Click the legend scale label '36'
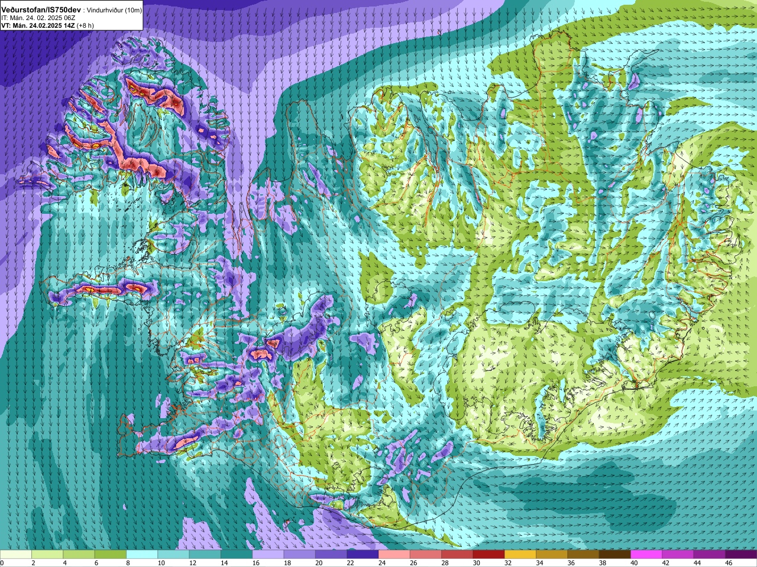 point(570,563)
